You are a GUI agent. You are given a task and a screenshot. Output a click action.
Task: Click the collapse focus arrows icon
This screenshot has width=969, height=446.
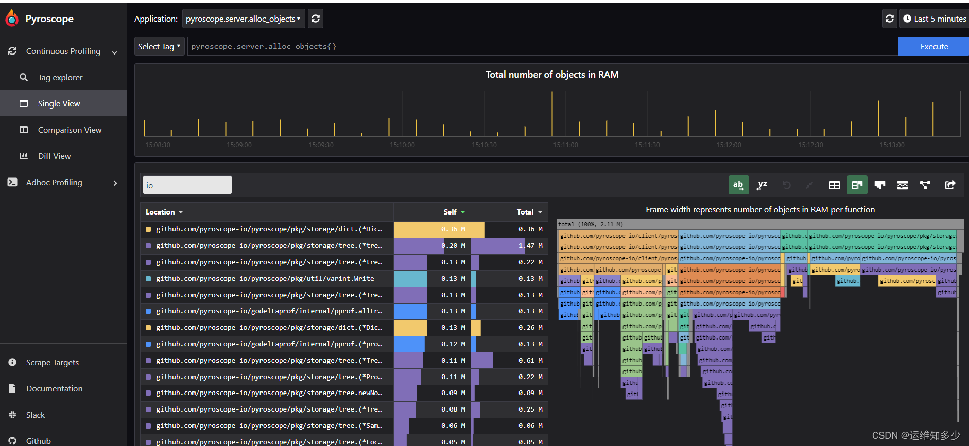pyautogui.click(x=809, y=185)
